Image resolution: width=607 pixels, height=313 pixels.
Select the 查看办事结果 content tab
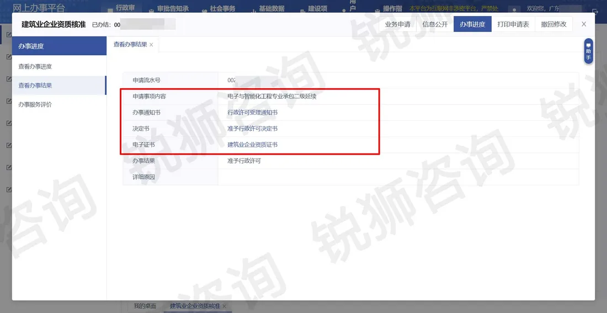tap(130, 45)
